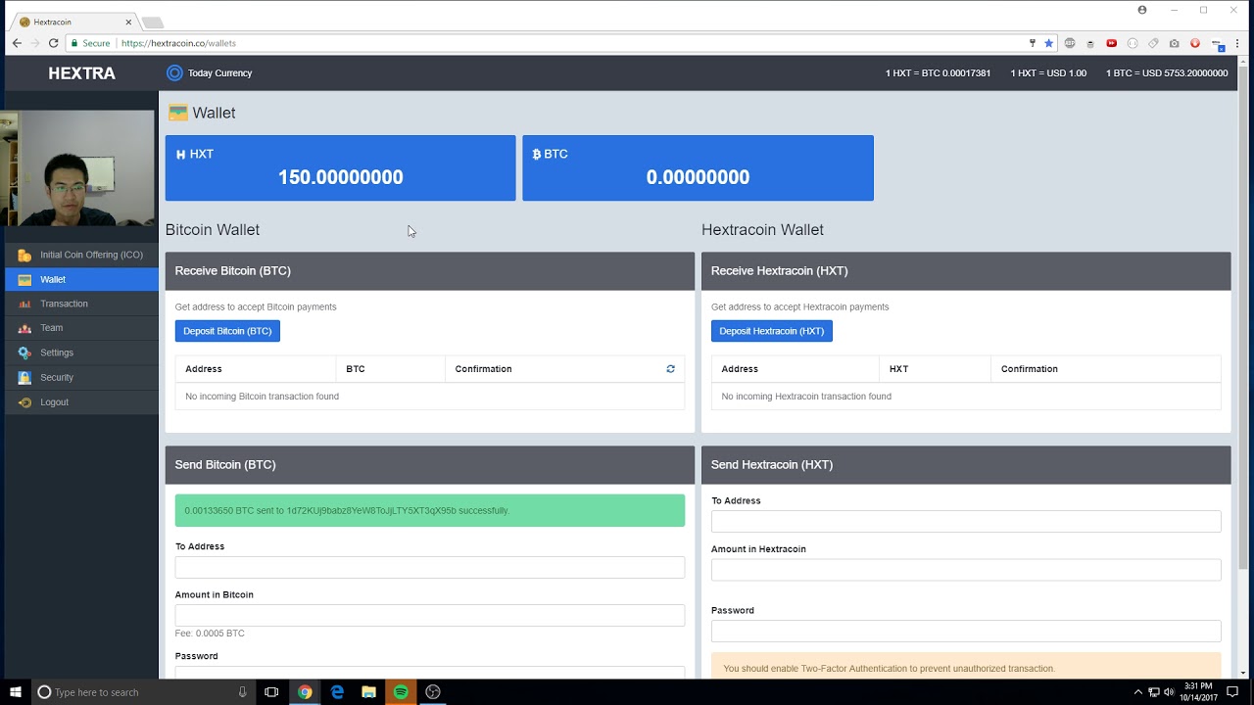Image resolution: width=1254 pixels, height=705 pixels.
Task: Click the Wallet card icon in the sidebar
Action: pyautogui.click(x=24, y=279)
